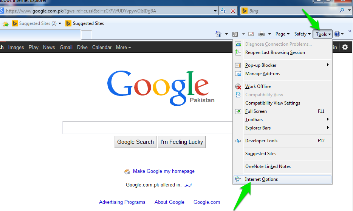
Task: Open the Google settings gear icon
Action: [x=345, y=47]
